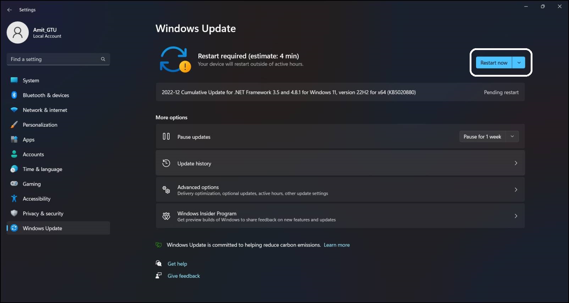The height and width of the screenshot is (303, 569).
Task: Click the KB5020880 cumulative update row
Action: pyautogui.click(x=340, y=92)
